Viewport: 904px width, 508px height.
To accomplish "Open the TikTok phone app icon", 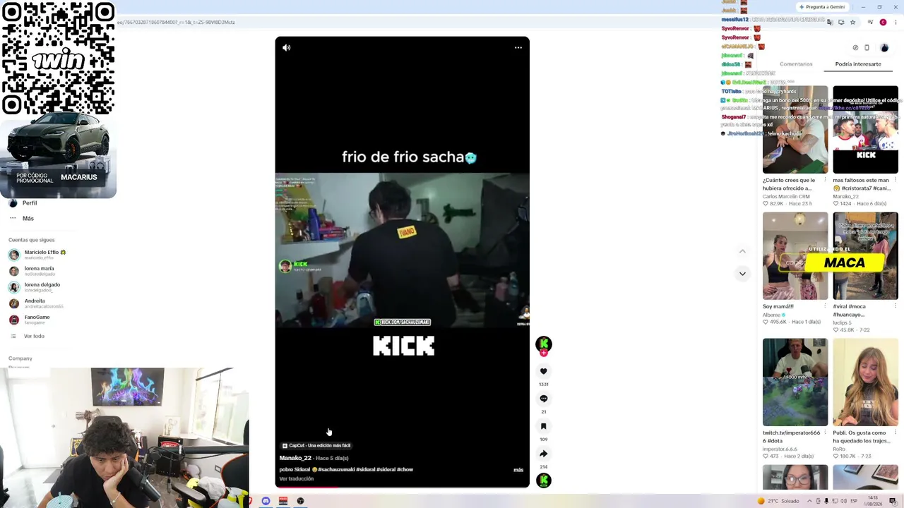I will tap(867, 48).
